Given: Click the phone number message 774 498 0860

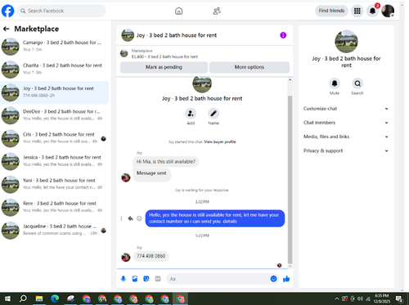Looking at the screenshot, I should (x=151, y=256).
